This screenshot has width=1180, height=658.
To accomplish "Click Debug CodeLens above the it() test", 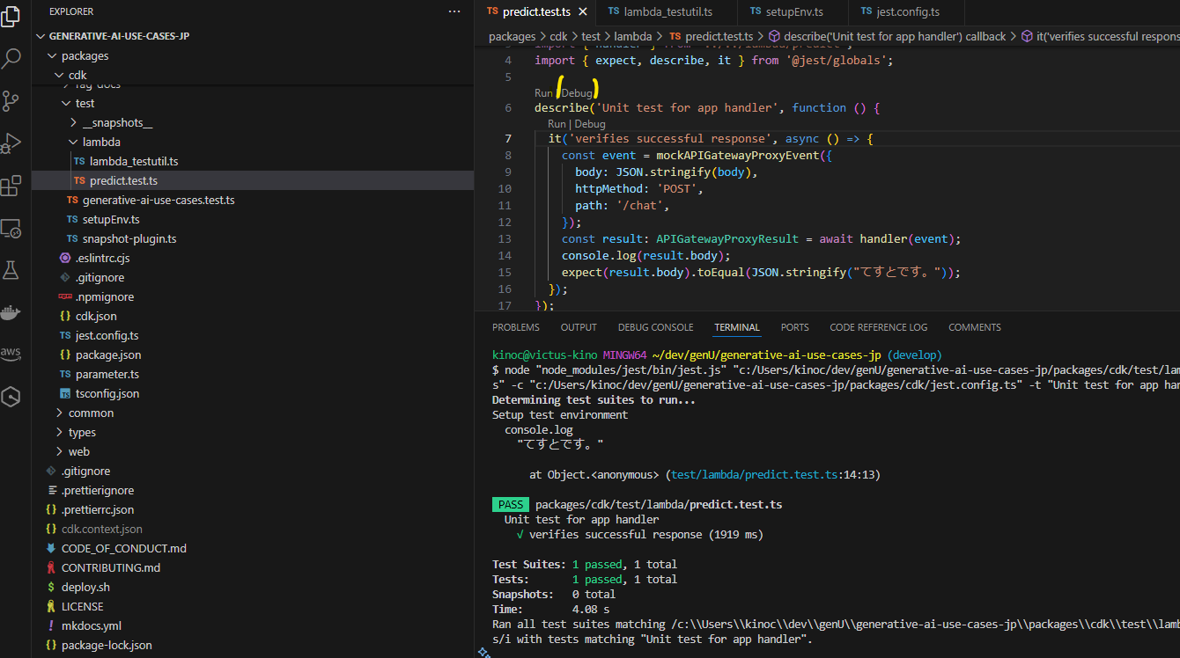I will (590, 124).
